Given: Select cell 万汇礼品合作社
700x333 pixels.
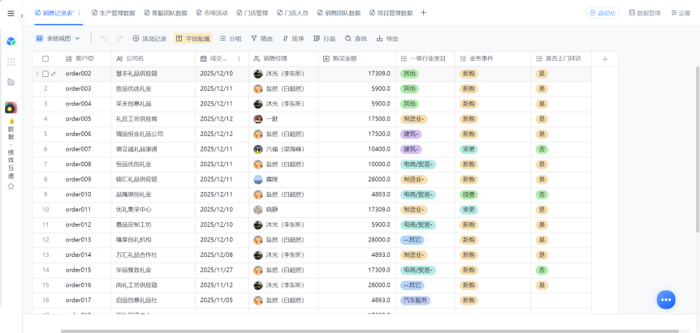Looking at the screenshot, I should tap(153, 255).
